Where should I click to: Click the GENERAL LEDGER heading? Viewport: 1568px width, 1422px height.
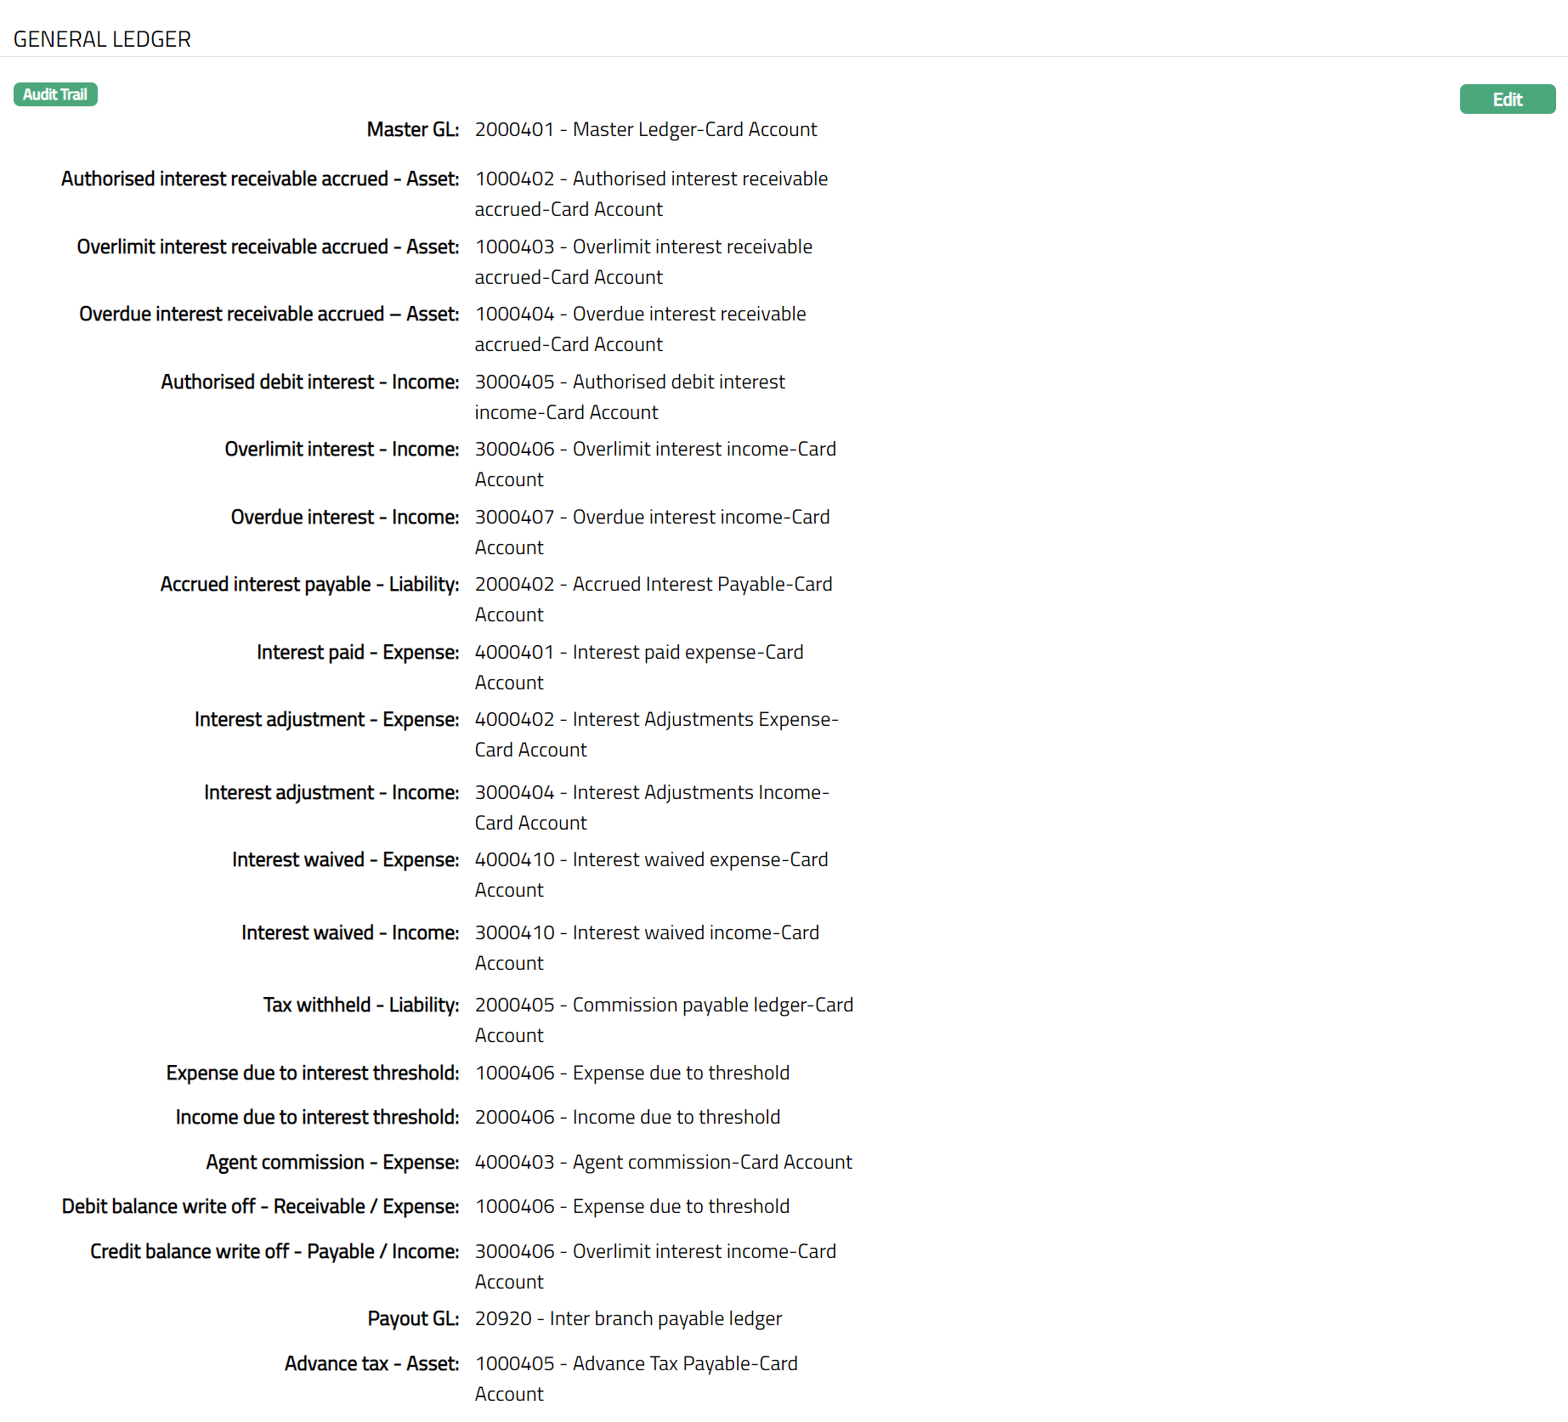tap(102, 39)
